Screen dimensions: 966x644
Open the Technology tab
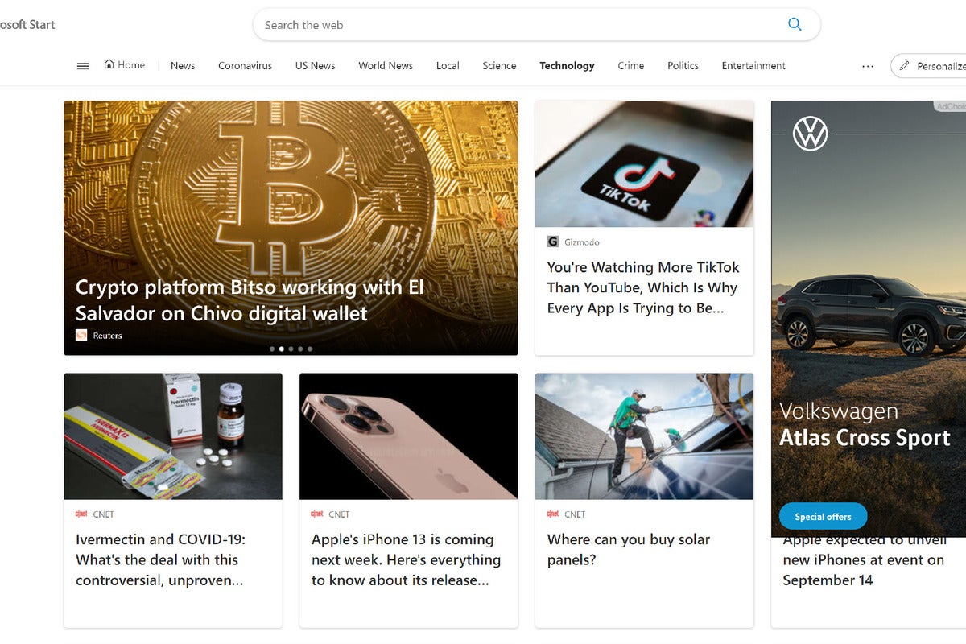[x=567, y=66]
